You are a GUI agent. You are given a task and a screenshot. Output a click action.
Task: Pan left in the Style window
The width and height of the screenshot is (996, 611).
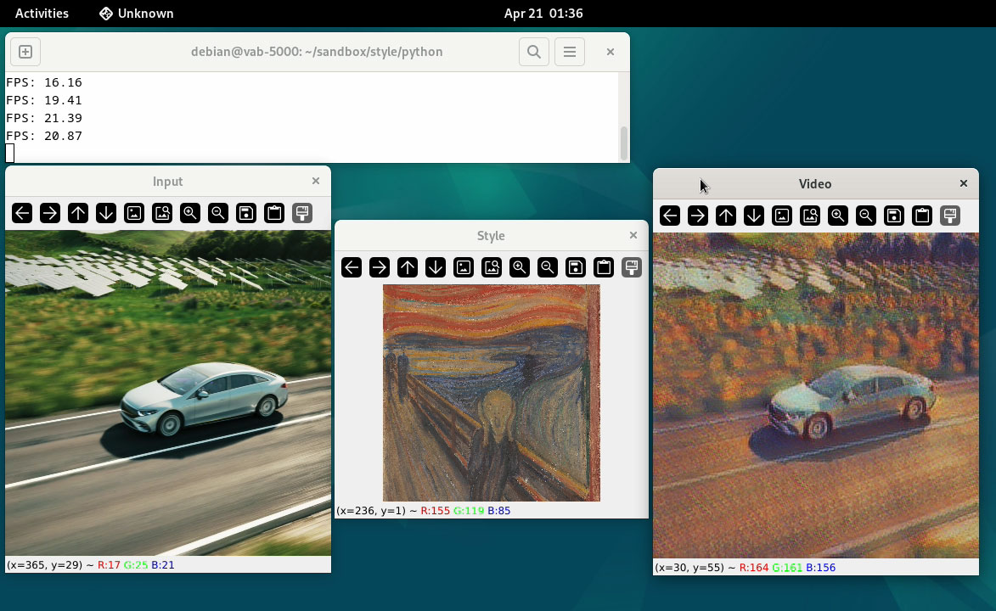click(x=352, y=267)
